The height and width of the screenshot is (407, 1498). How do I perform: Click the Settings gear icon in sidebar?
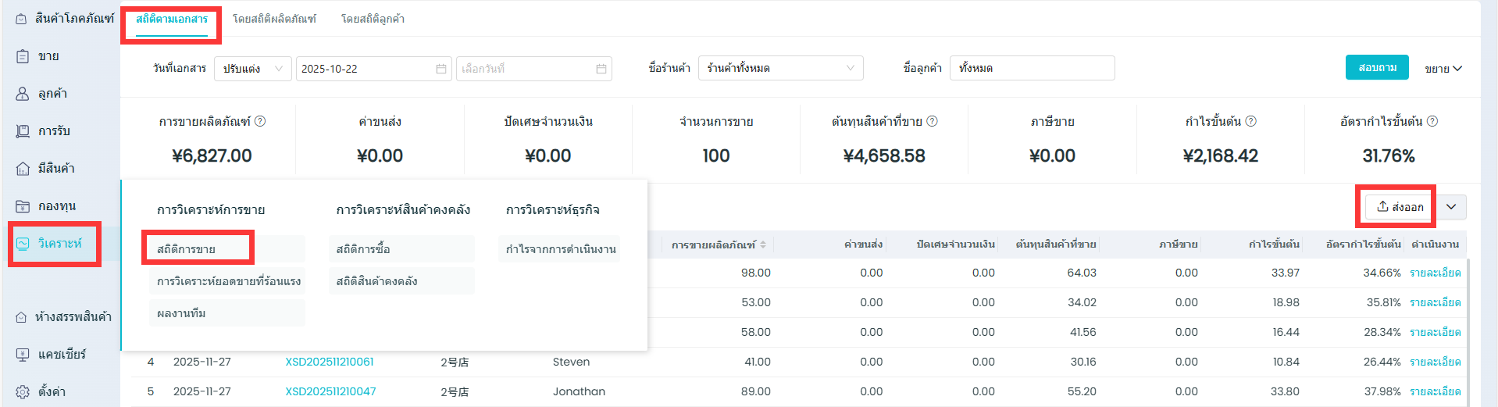[23, 391]
